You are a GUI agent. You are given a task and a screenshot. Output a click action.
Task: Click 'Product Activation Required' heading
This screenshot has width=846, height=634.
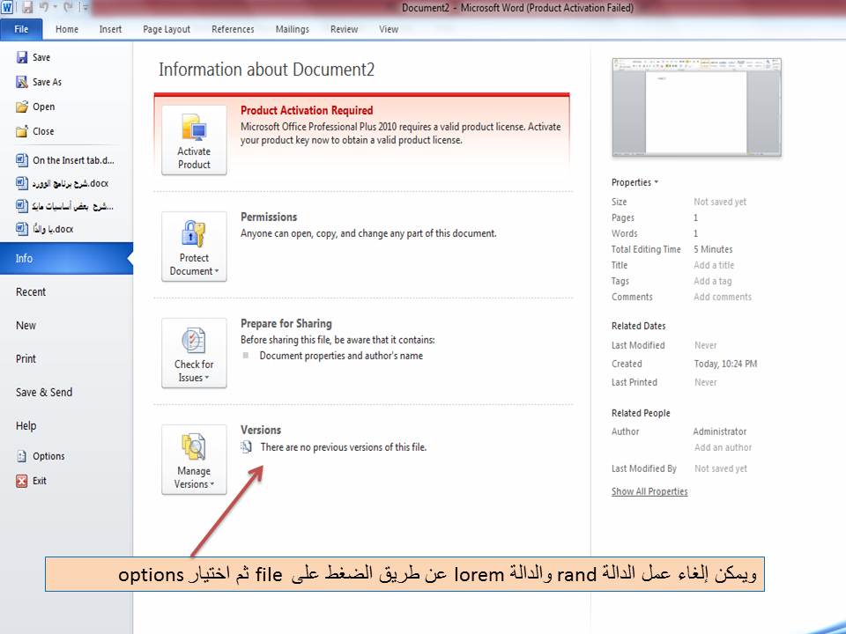pyautogui.click(x=307, y=110)
